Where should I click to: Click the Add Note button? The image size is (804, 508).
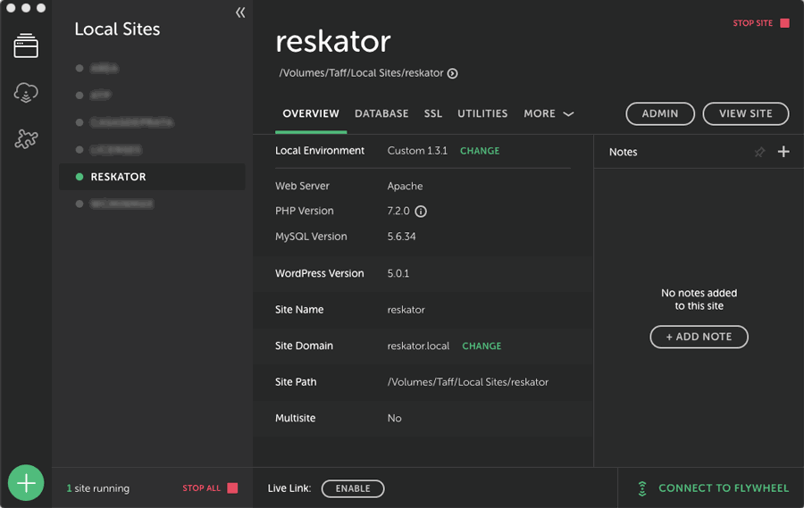(699, 337)
